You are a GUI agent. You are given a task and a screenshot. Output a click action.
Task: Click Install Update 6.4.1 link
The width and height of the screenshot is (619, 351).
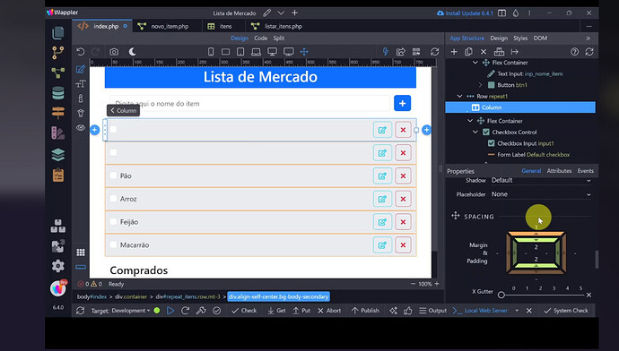(465, 13)
